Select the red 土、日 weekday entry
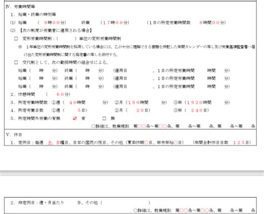Screen dimensions: 264x214 53,143
